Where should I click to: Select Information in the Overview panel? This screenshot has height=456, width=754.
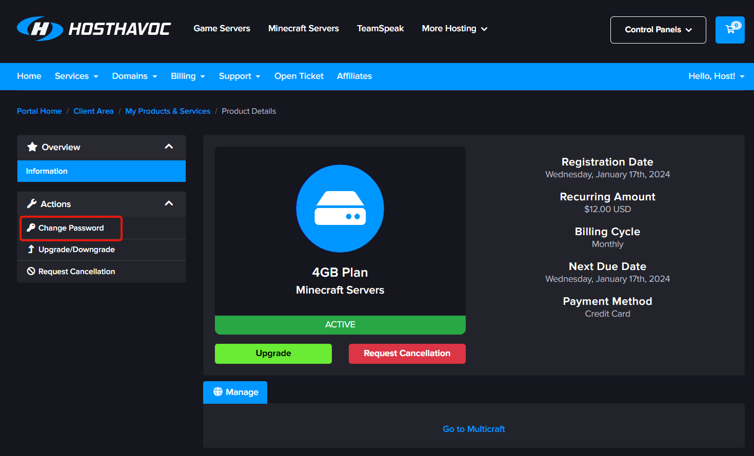coord(102,171)
